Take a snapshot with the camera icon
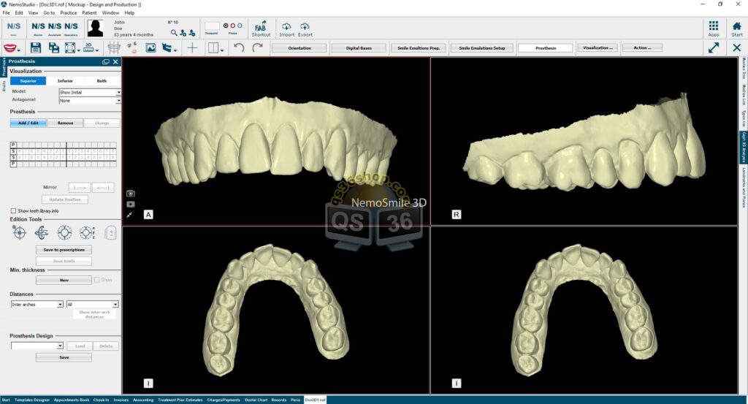This screenshot has height=404, width=748. click(131, 193)
